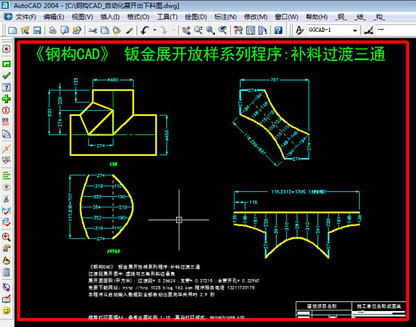Activate Zoom Realtime magnifier icon
Screen dimensions: 416x327
198,30
